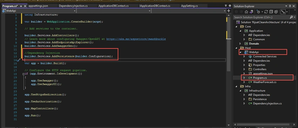Click the tab well settings gear

(x=230, y=6)
